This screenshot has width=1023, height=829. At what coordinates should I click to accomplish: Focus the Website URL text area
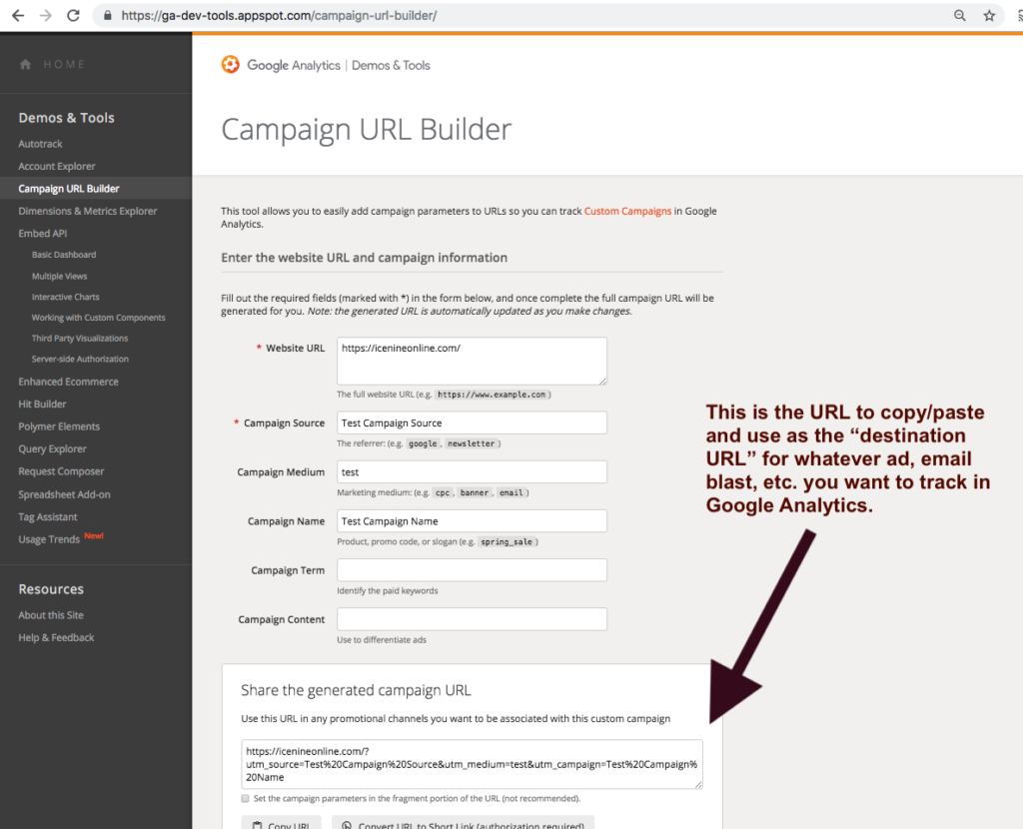pos(472,361)
